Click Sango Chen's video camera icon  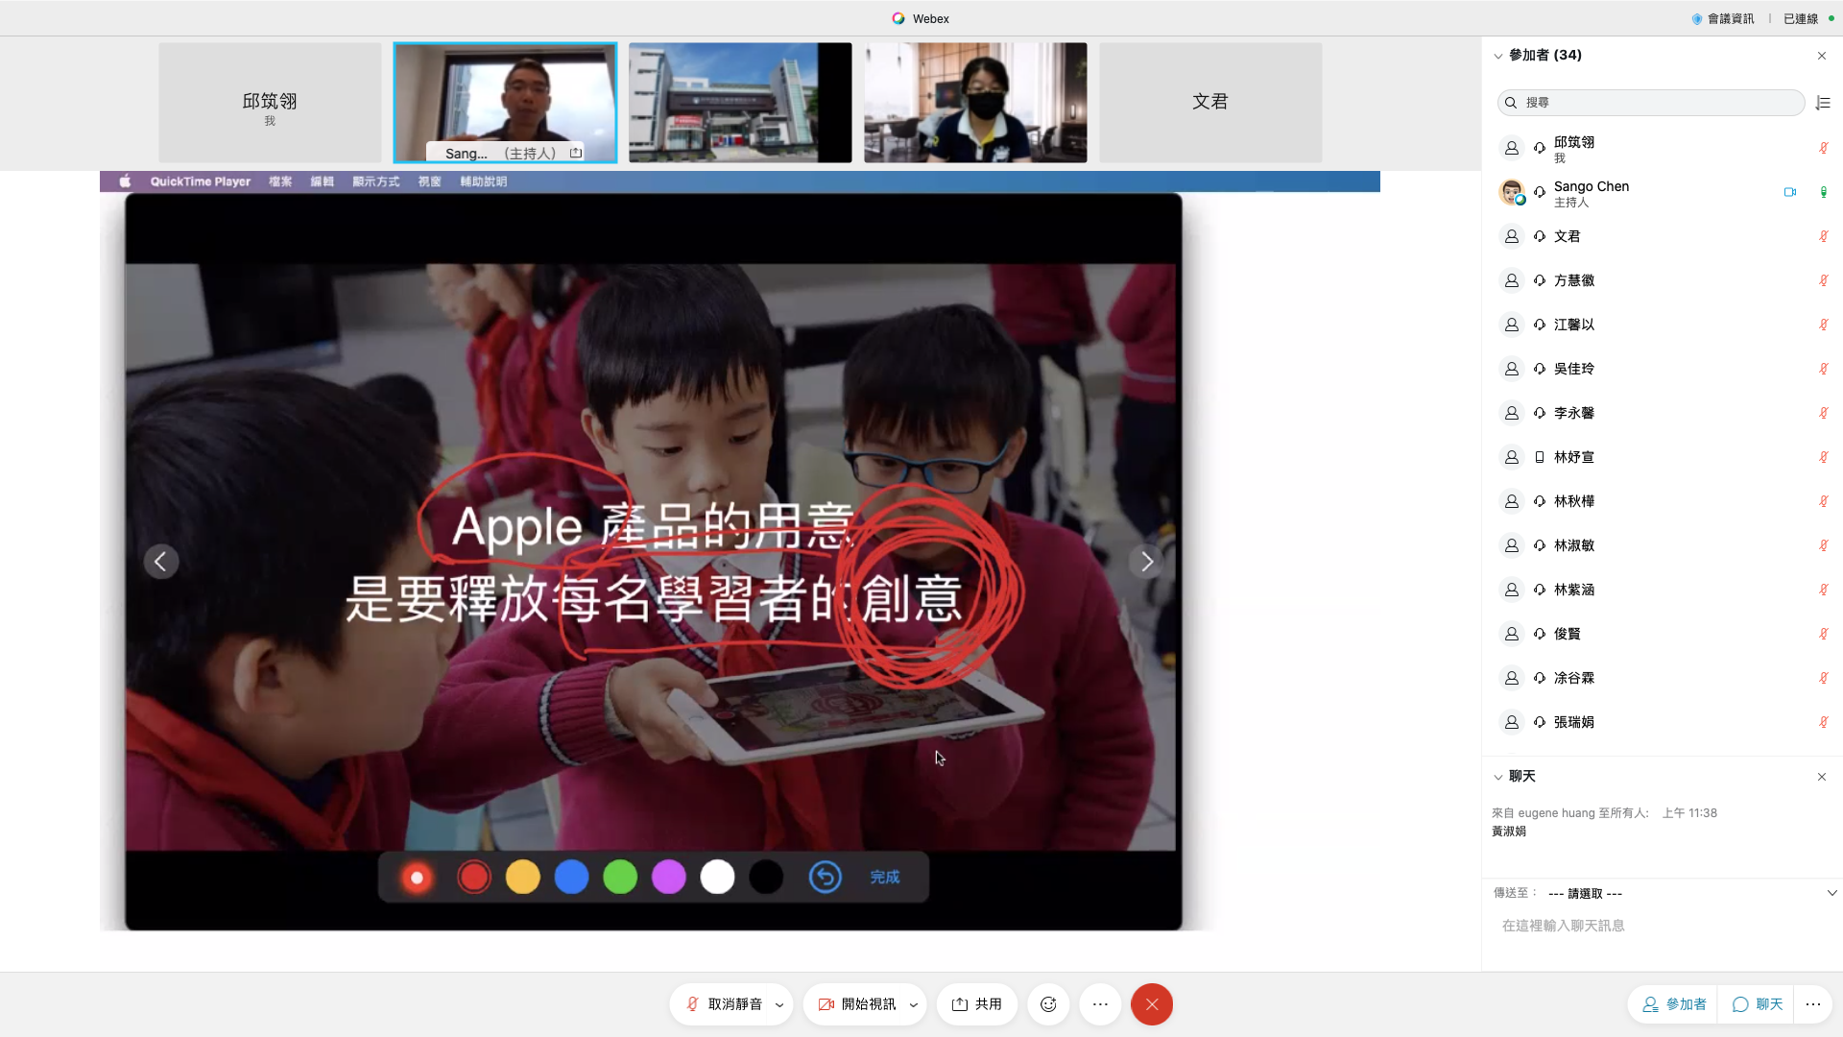tap(1789, 192)
